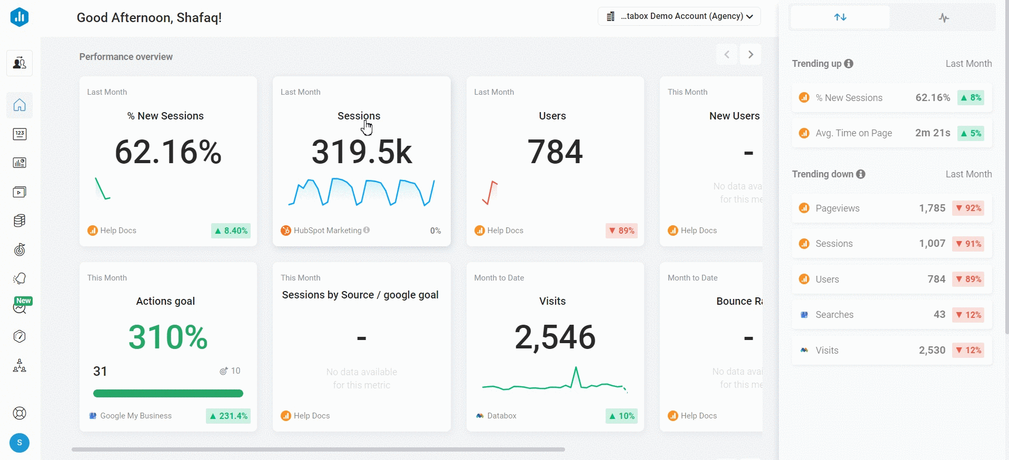Open the Help lifebuoy sidebar icon
The image size is (1009, 460).
19,413
